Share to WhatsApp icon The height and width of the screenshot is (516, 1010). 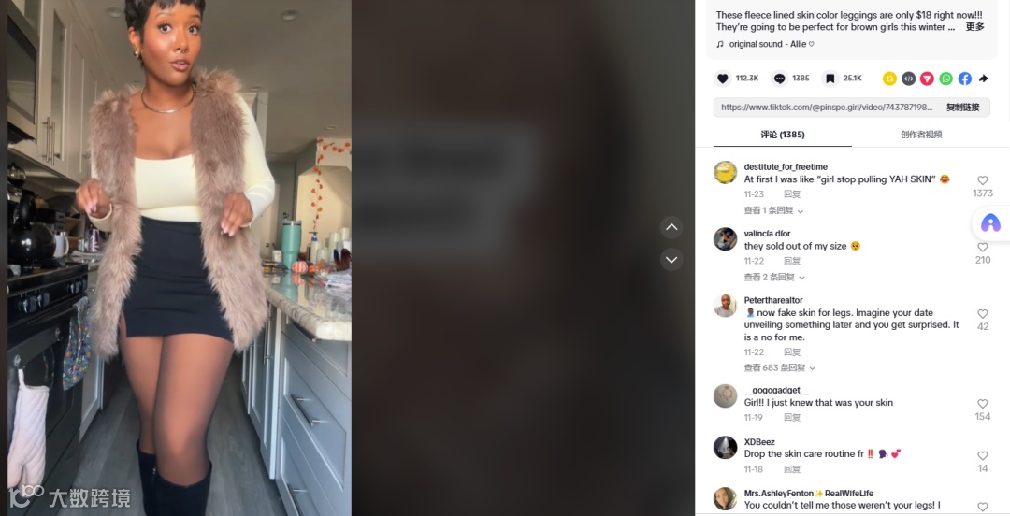tap(945, 79)
